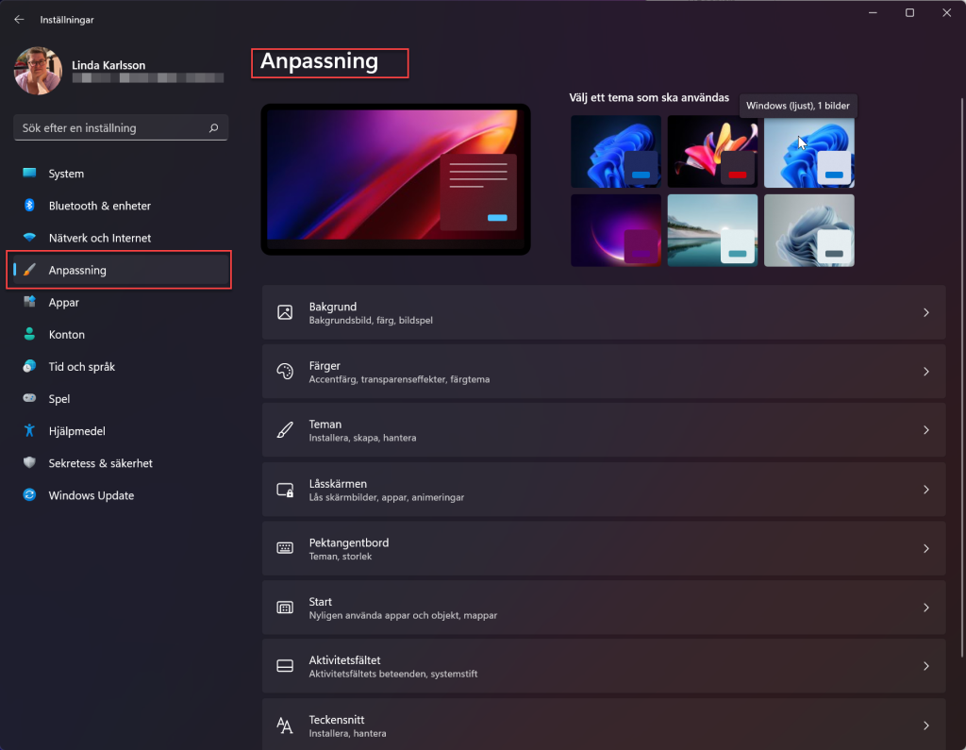
Task: Select the dark blue bloom Windows theme
Action: (x=616, y=152)
